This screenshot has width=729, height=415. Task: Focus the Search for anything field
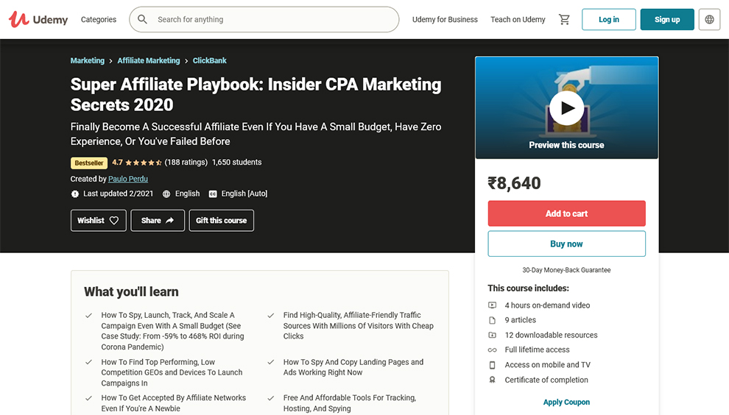(x=264, y=20)
